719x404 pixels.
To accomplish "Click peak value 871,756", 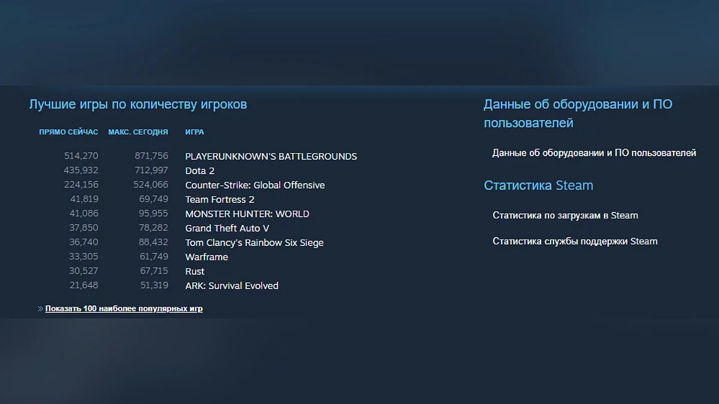I will coord(151,156).
